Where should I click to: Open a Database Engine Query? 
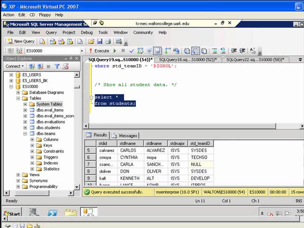coord(42,41)
